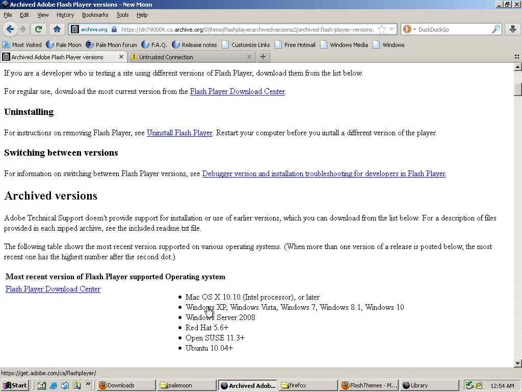Open the Edit menu

[x=24, y=15]
